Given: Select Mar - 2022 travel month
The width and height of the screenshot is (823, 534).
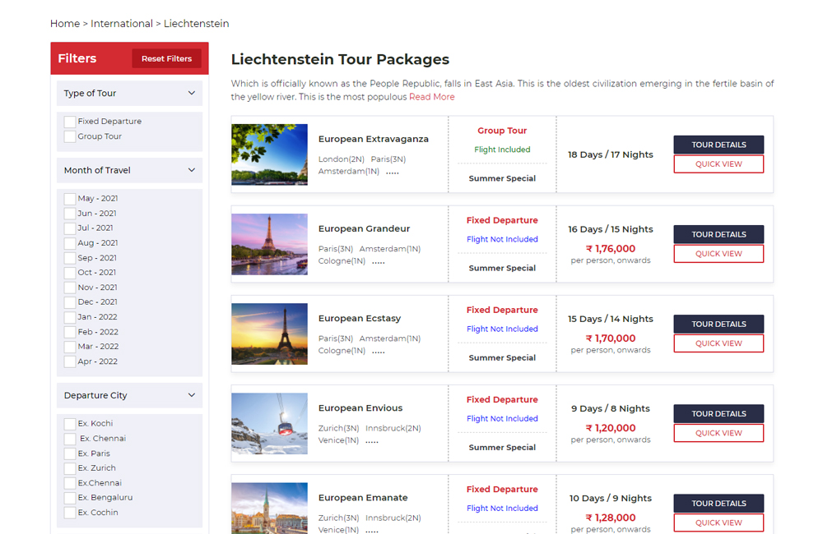Looking at the screenshot, I should click(70, 347).
